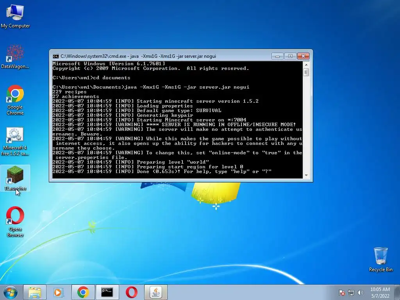Click the console scrollbar down arrow
The height and width of the screenshot is (300, 400).
(306, 175)
